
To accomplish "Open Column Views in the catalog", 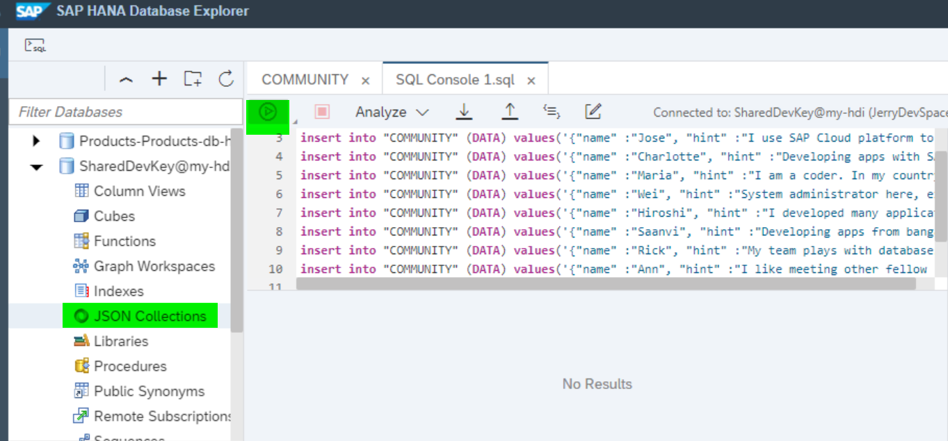I will point(140,191).
